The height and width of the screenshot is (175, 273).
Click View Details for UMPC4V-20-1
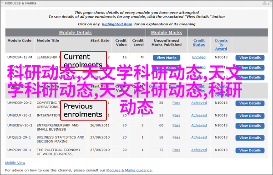(250, 151)
